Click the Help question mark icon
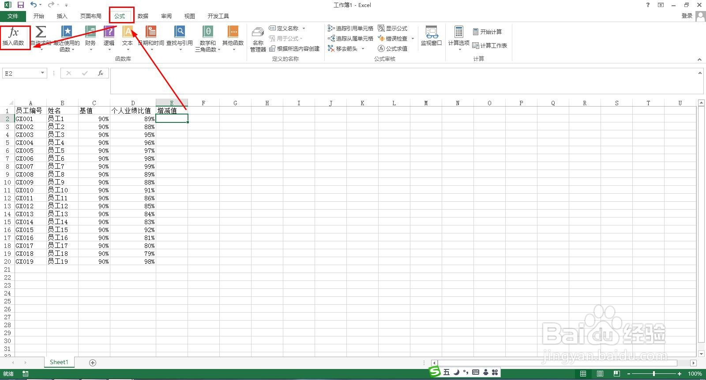The height and width of the screenshot is (380, 706). pos(648,5)
